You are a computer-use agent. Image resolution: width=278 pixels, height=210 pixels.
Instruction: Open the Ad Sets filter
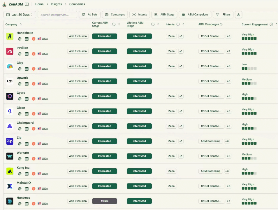click(x=90, y=15)
